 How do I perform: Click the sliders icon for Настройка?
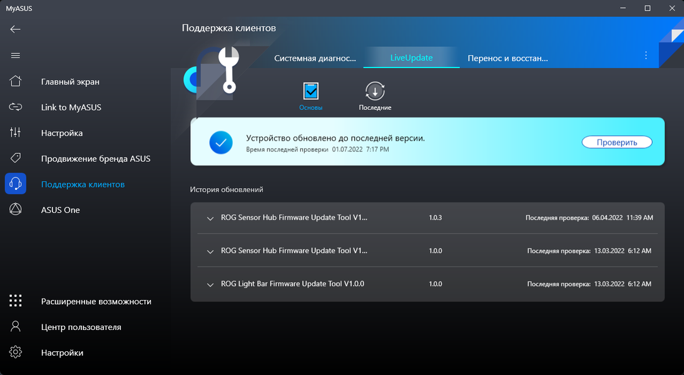pos(15,132)
